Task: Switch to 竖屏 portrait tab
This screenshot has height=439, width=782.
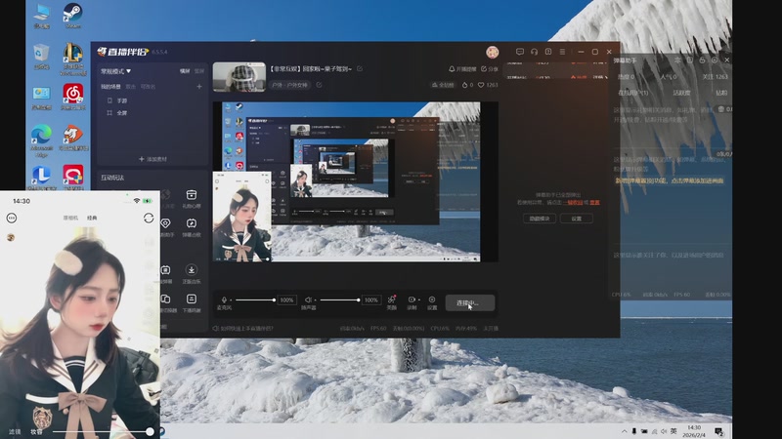Action: coord(199,71)
